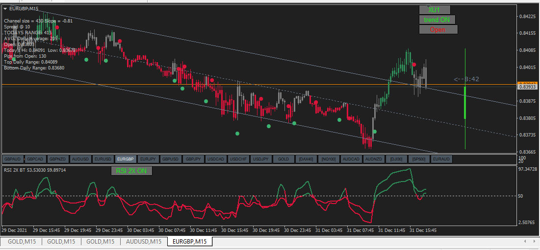
Task: Click scroll-right arrow on tab bar
Action: tap(534, 241)
